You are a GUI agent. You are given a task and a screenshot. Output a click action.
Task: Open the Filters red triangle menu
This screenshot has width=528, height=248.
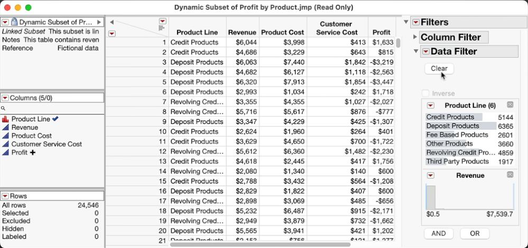[x=416, y=22]
